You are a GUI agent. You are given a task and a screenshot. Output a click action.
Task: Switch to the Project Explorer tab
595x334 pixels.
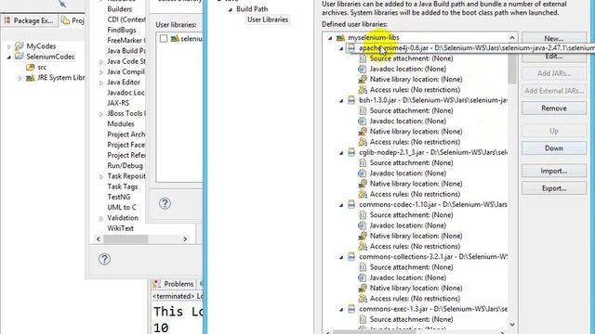[x=73, y=20]
